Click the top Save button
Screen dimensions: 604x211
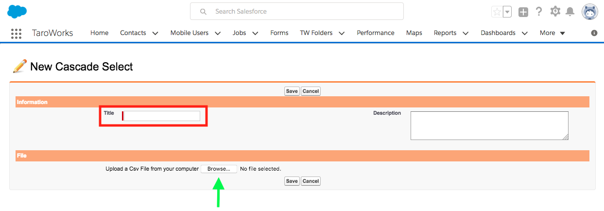(292, 91)
